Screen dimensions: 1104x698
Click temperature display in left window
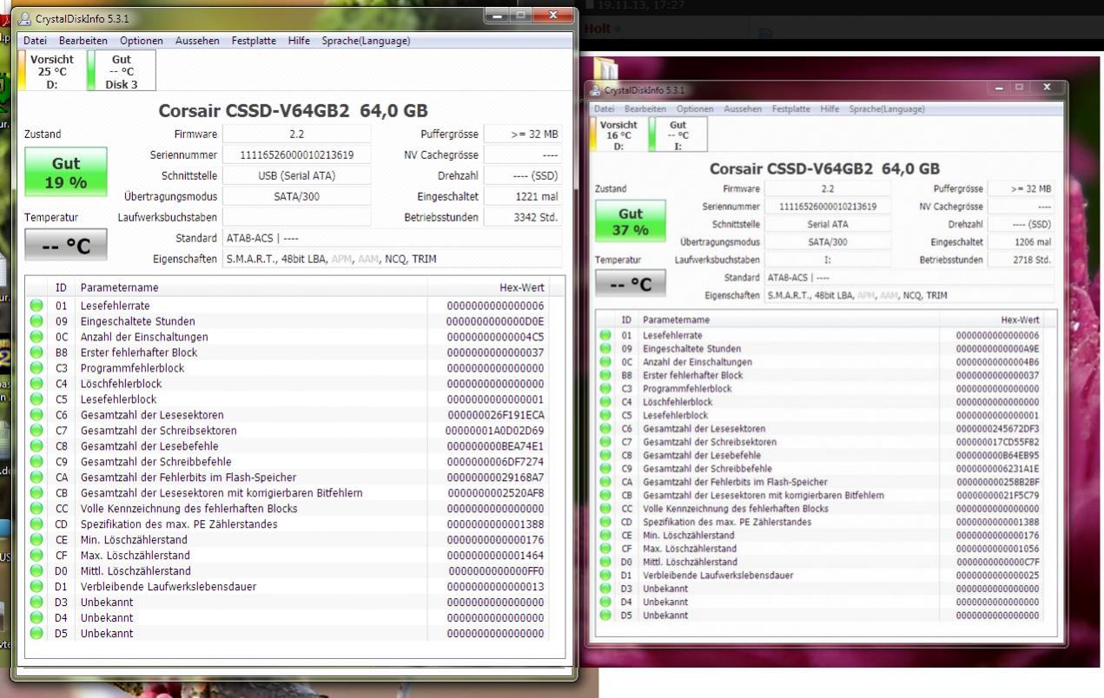(66, 246)
